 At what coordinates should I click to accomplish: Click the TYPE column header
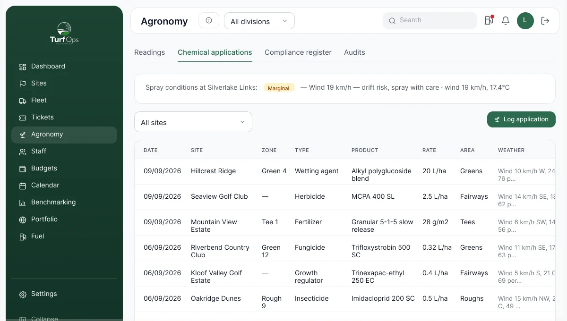point(302,150)
